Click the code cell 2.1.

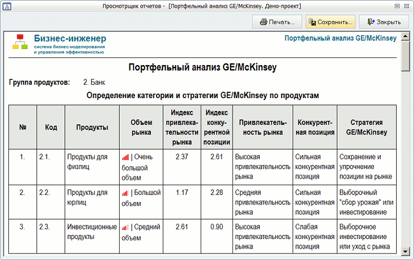click(51, 167)
